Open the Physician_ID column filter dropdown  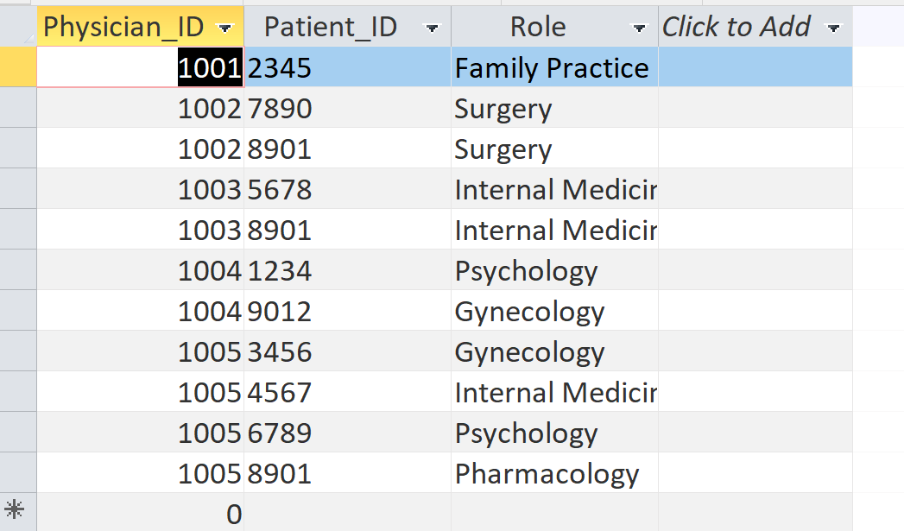(x=226, y=28)
